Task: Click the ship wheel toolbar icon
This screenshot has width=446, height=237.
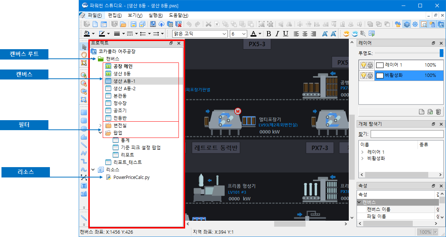Action: [x=415, y=24]
